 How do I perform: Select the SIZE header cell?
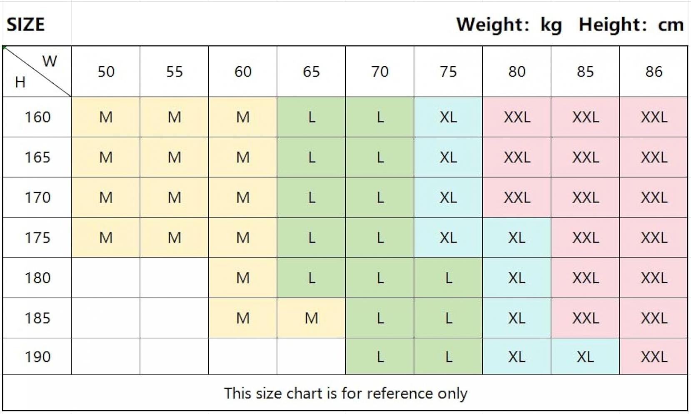coord(37,24)
